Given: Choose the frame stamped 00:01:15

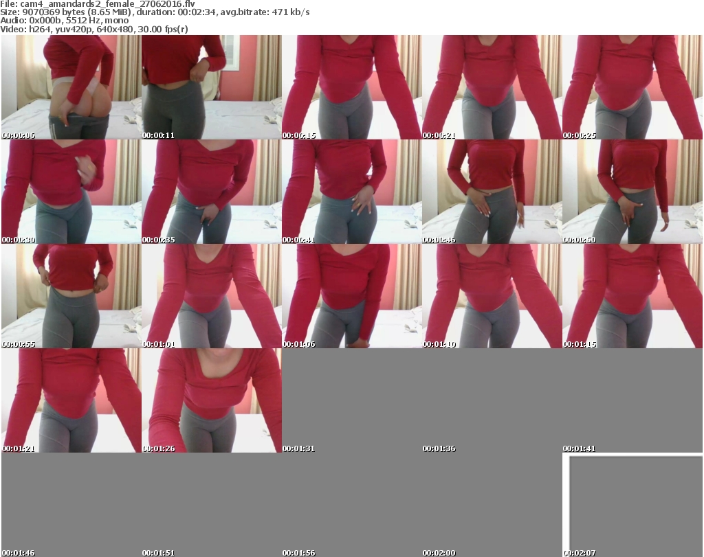Looking at the screenshot, I should click(632, 296).
